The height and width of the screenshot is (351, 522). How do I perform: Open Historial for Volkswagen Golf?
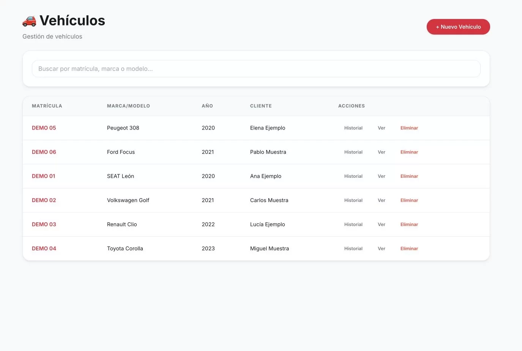353,200
